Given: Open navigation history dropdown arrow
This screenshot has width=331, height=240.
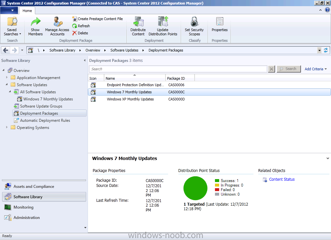Looking at the screenshot, I should (x=22, y=50).
